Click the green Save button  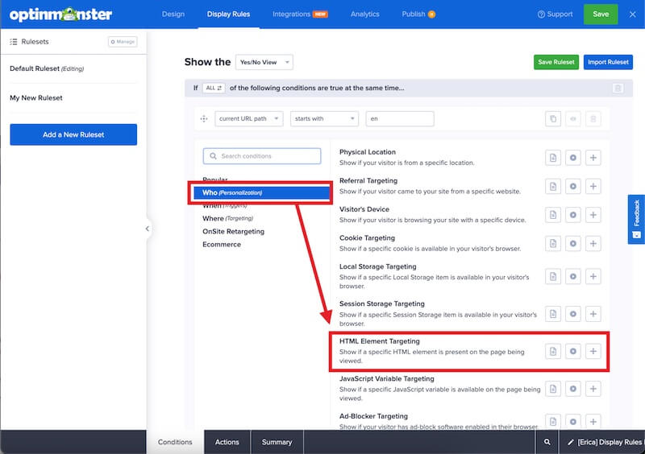[x=601, y=14]
